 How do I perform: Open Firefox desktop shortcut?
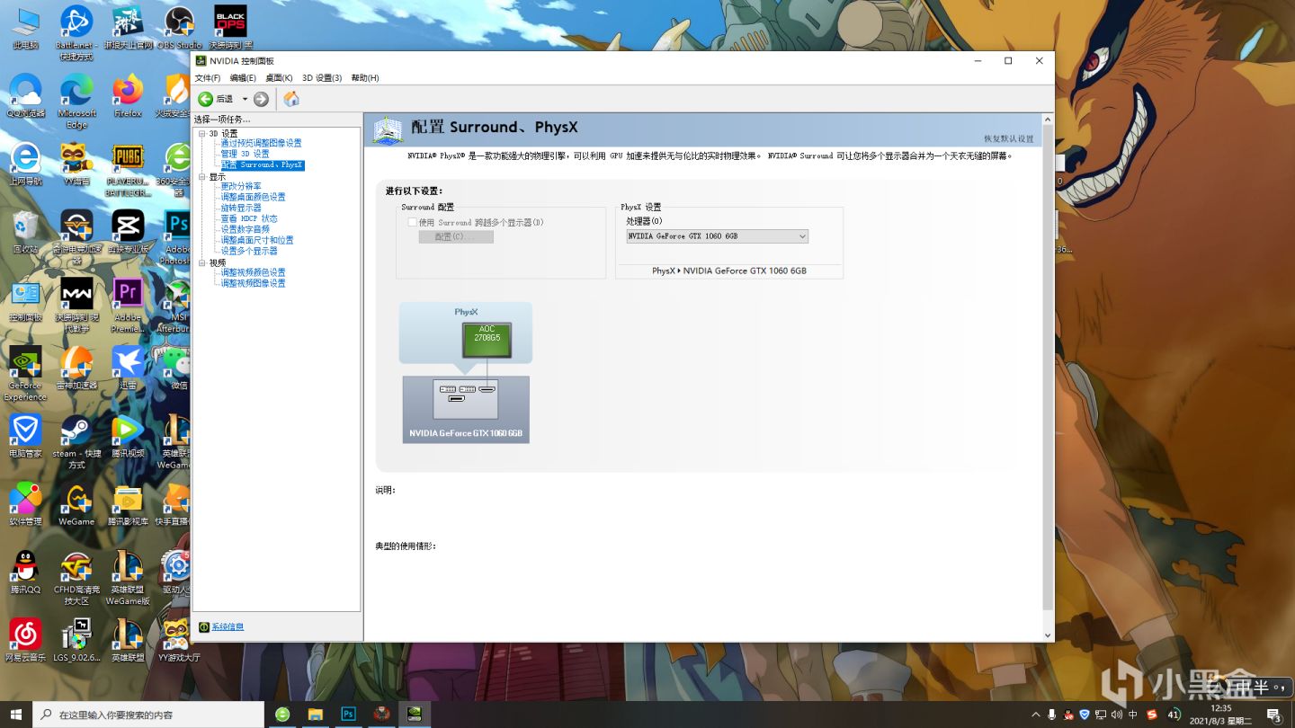tap(128, 96)
